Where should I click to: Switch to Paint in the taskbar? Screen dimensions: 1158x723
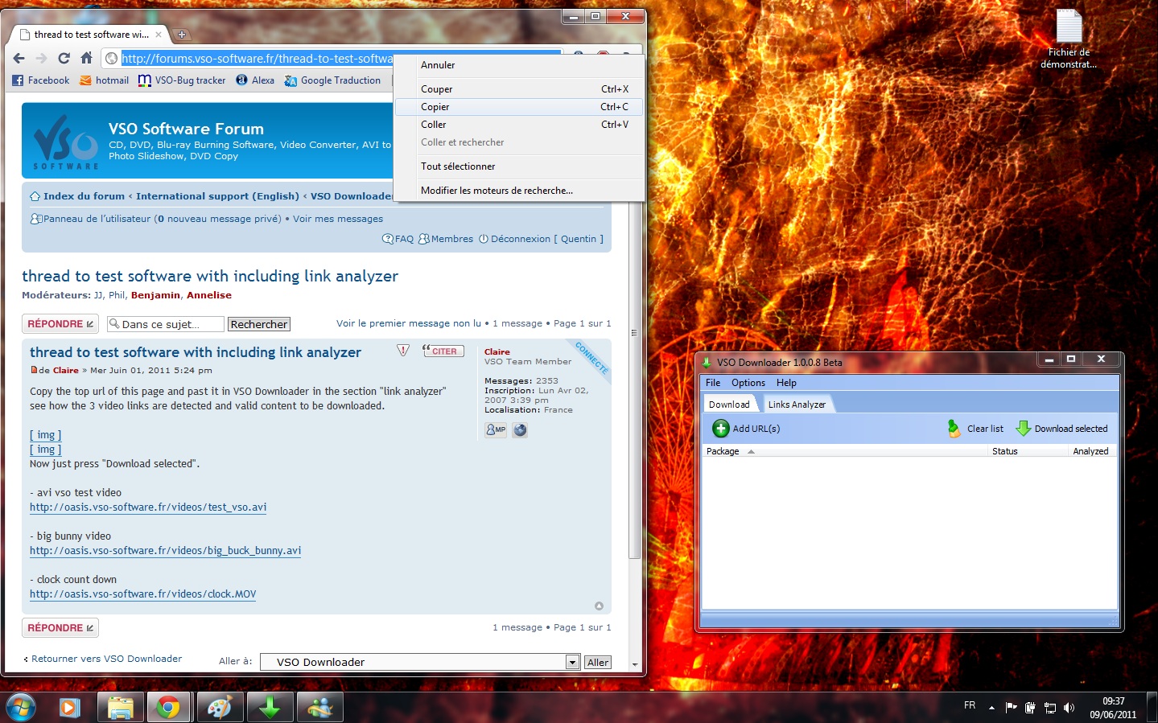[220, 708]
